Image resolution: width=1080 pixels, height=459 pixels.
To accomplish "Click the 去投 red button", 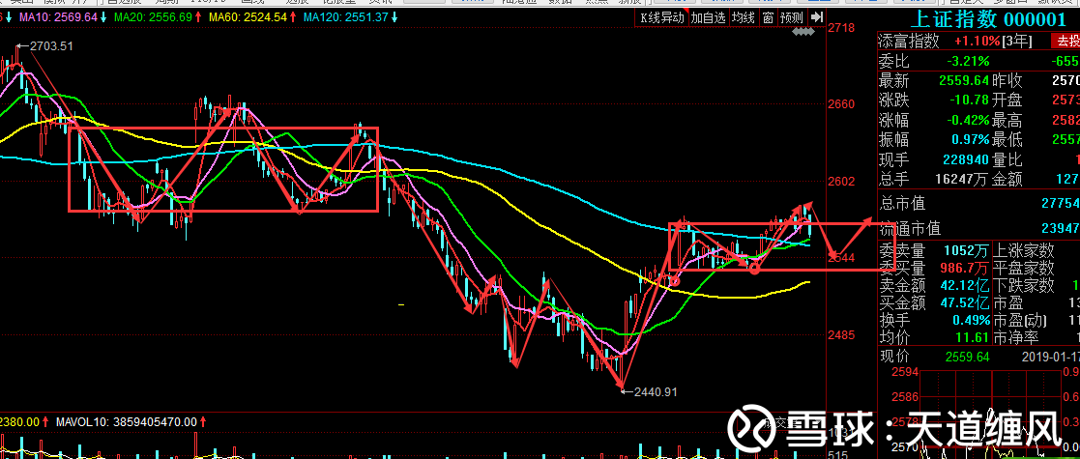I will coord(1065,42).
